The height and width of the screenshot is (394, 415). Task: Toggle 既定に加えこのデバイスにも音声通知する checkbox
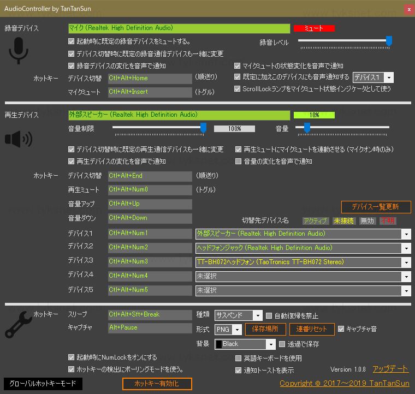point(238,77)
